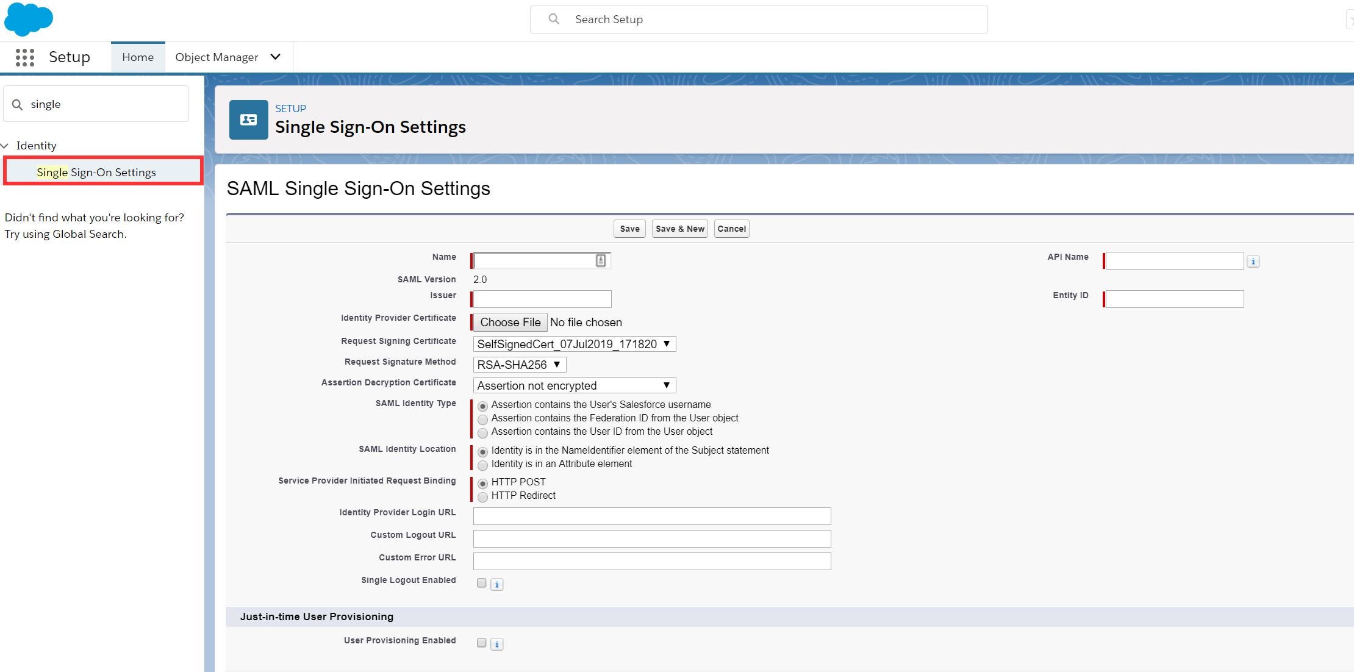Click the API Name info icon
Screen dimensions: 1354x672
[1253, 262]
